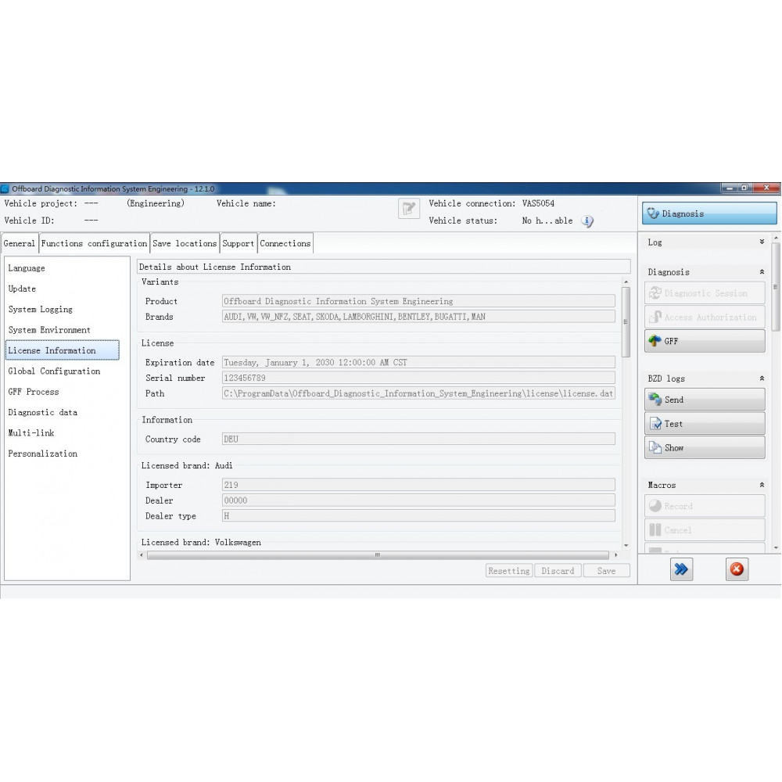Collapse the BZD logs section

coord(762,378)
